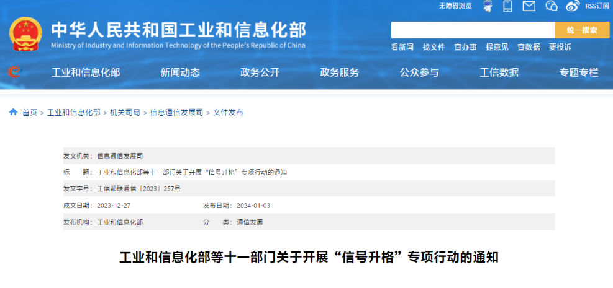Open 新闻动态 navigation menu
The height and width of the screenshot is (288, 613).
(180, 72)
